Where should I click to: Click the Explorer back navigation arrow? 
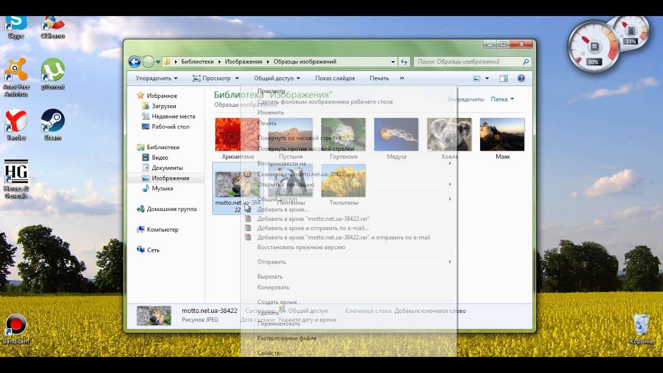click(x=135, y=62)
